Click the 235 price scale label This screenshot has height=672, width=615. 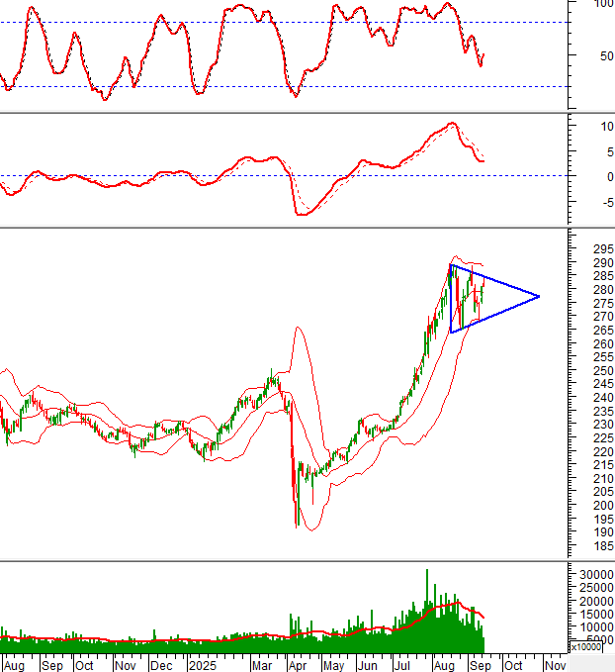603,412
